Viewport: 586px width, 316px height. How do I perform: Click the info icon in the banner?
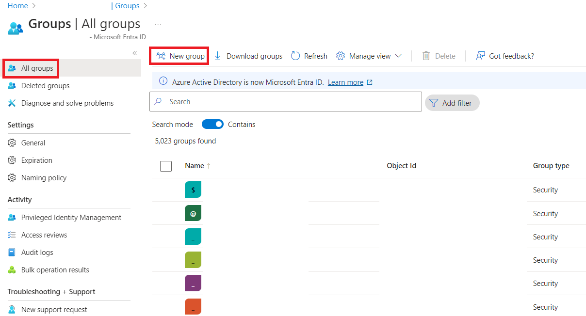click(x=163, y=81)
